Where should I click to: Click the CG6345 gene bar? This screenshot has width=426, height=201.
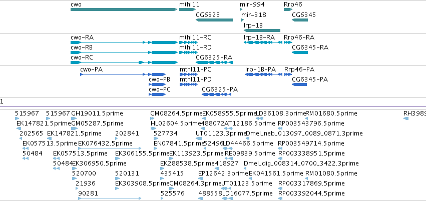click(300, 20)
